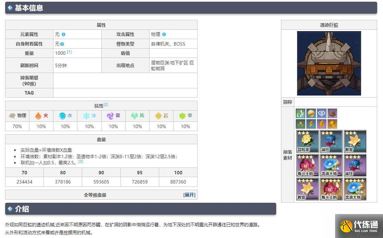Click the Cryo 冰 element icon
This screenshot has width=383, height=238.
86,116
